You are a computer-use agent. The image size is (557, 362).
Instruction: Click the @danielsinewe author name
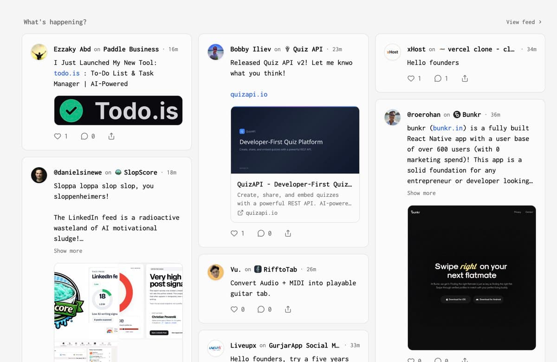(x=78, y=173)
